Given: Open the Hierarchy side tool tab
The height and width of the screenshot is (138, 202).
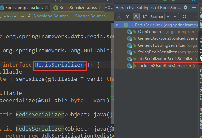Looking at the screenshot, I should click(201, 49).
